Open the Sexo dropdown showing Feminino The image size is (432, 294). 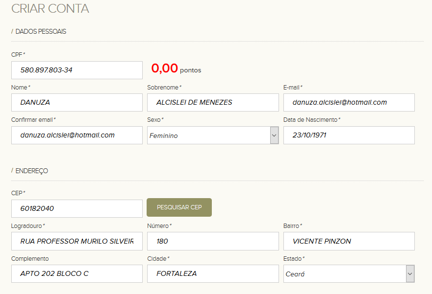[x=213, y=135]
